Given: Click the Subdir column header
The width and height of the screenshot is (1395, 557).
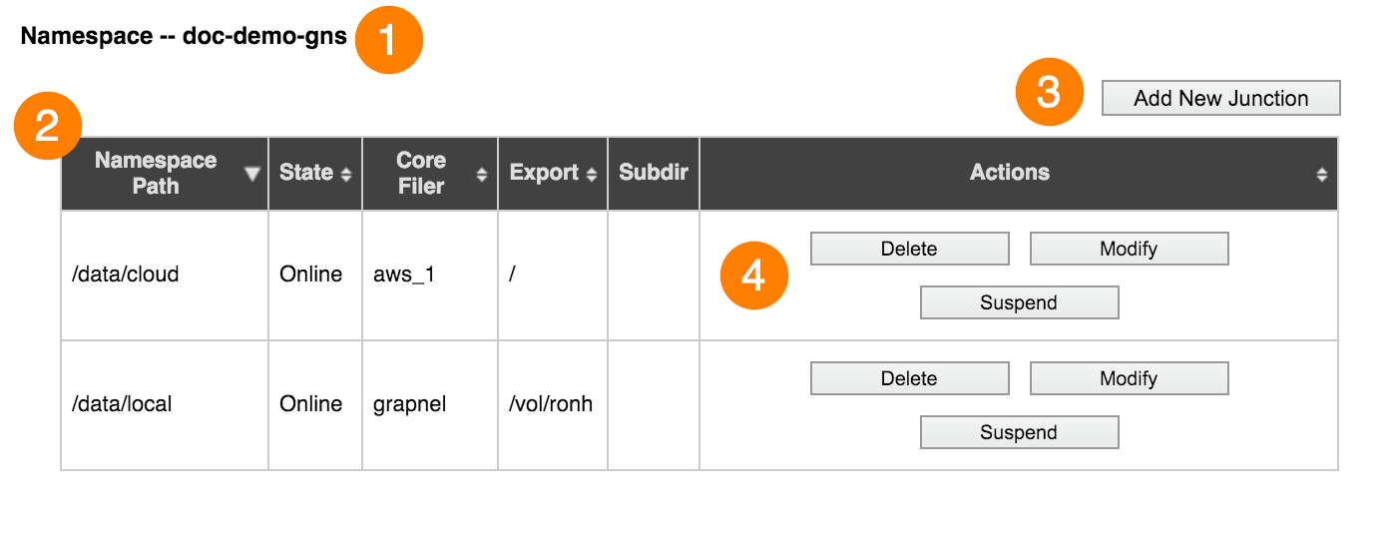Looking at the screenshot, I should pyautogui.click(x=654, y=174).
